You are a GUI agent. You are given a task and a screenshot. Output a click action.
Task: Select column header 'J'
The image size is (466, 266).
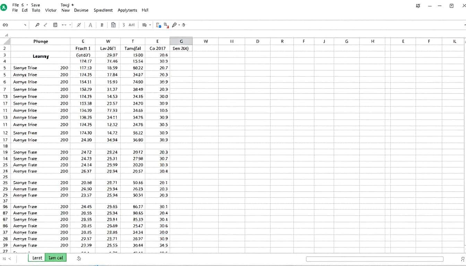pos(324,41)
